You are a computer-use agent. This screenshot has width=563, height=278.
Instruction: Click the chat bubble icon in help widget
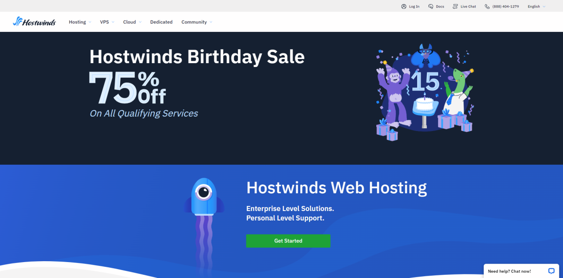click(551, 271)
